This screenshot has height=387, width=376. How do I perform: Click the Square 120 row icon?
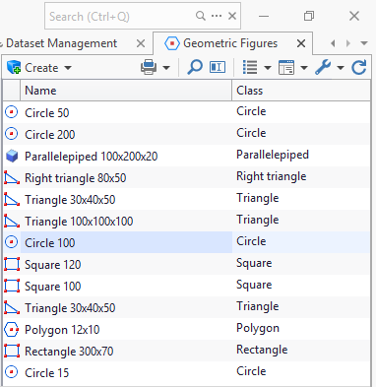coord(12,264)
